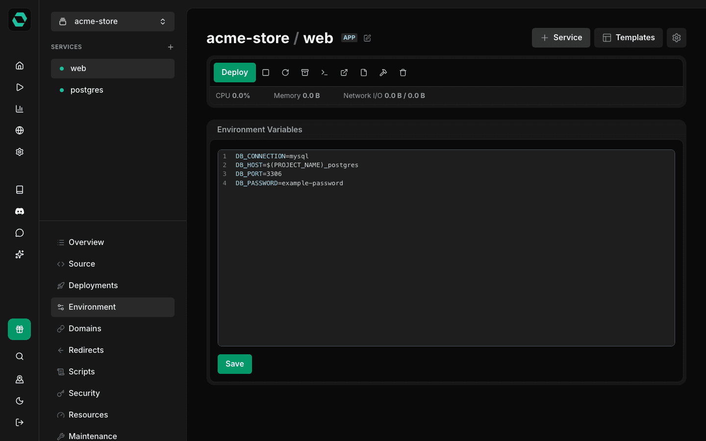Viewport: 706px width, 441px height.
Task: Open search with the magnifier icon
Action: [20, 356]
